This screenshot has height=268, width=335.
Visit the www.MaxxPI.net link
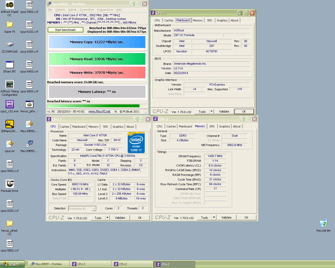(x=99, y=111)
